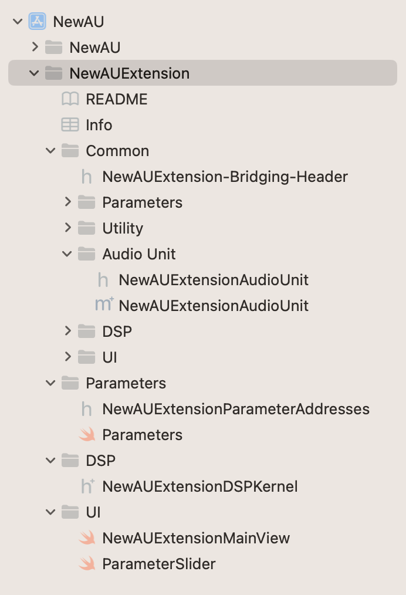This screenshot has width=406, height=595.
Task: Click the NewAU project icon at the top
Action: coord(36,21)
